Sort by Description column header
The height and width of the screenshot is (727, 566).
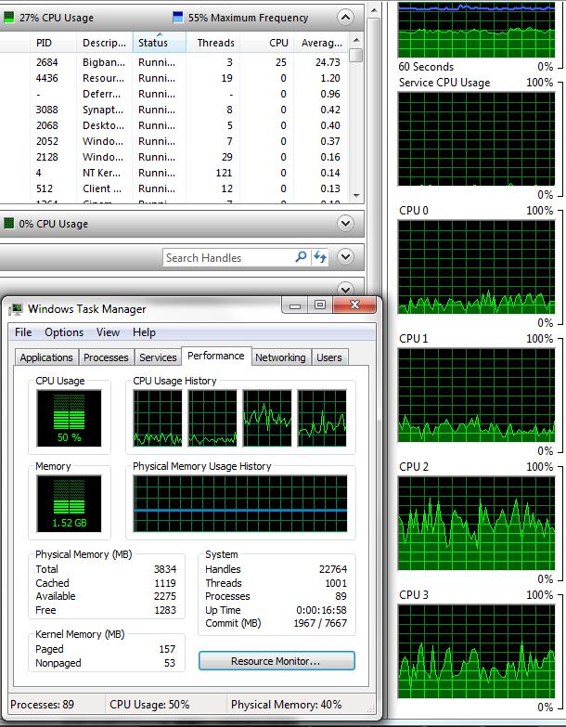(104, 43)
